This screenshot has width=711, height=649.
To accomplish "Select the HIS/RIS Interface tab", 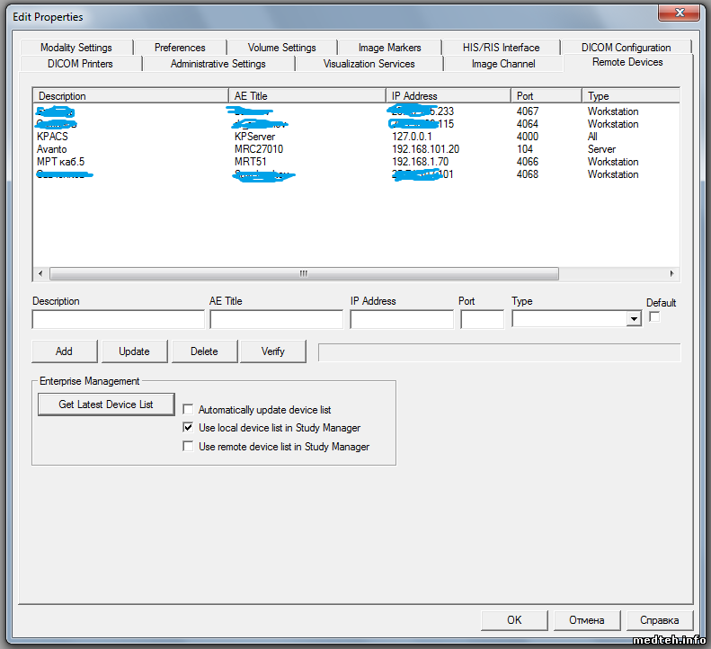I will click(501, 48).
